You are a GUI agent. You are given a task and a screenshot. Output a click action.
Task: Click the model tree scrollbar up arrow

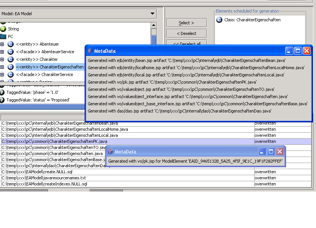[x=154, y=25]
